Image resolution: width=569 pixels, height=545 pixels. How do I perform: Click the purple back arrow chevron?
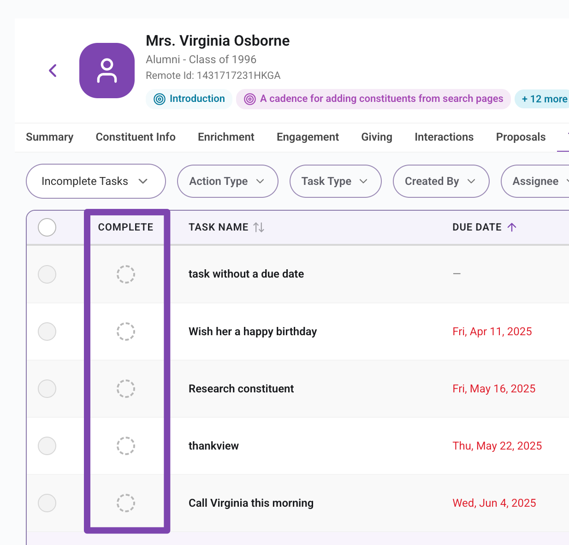tap(53, 71)
